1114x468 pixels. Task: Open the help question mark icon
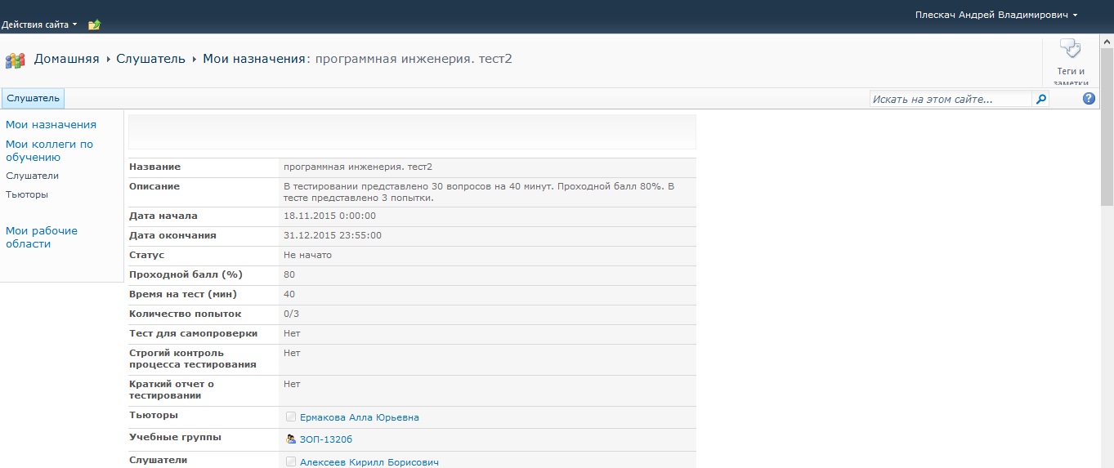(x=1089, y=99)
